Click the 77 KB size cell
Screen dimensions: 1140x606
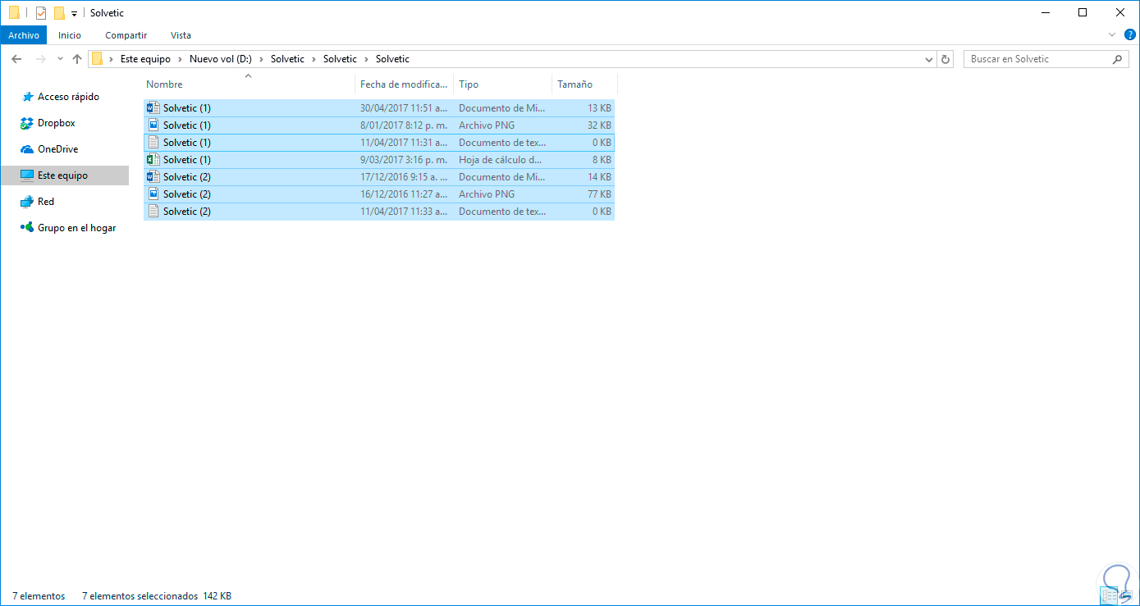(x=597, y=194)
